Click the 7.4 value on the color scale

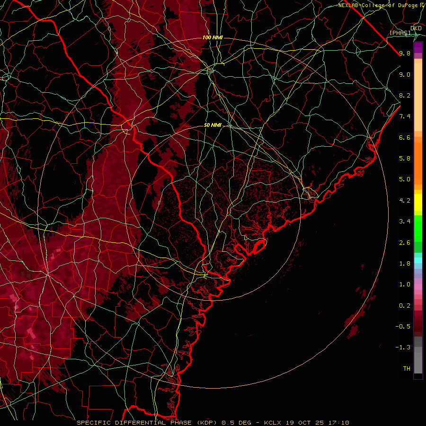405,116
